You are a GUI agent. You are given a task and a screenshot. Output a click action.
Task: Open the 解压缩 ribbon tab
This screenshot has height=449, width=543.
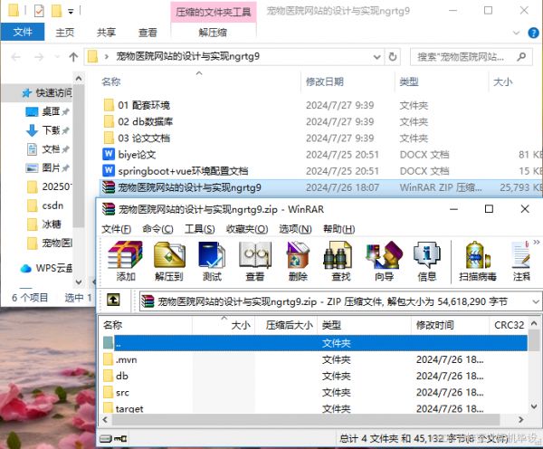pos(213,33)
